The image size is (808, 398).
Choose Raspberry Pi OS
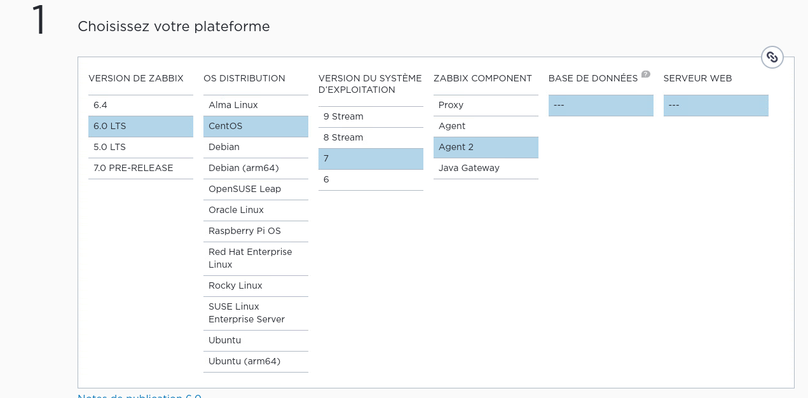256,231
